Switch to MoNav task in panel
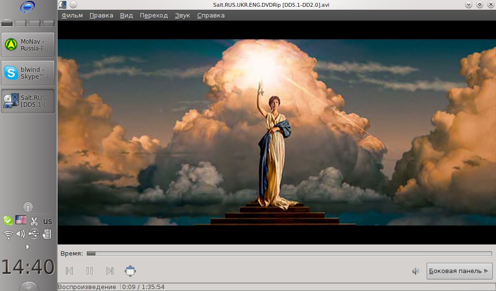Image resolution: width=496 pixels, height=291 pixels. [28, 45]
